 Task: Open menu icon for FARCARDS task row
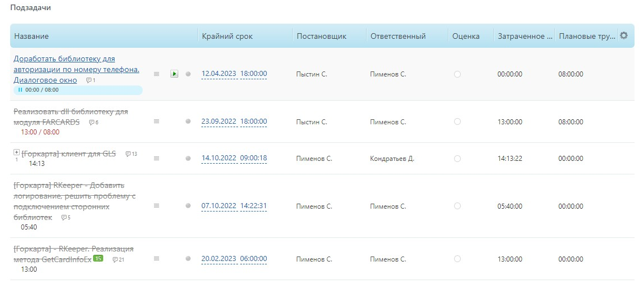coord(156,121)
